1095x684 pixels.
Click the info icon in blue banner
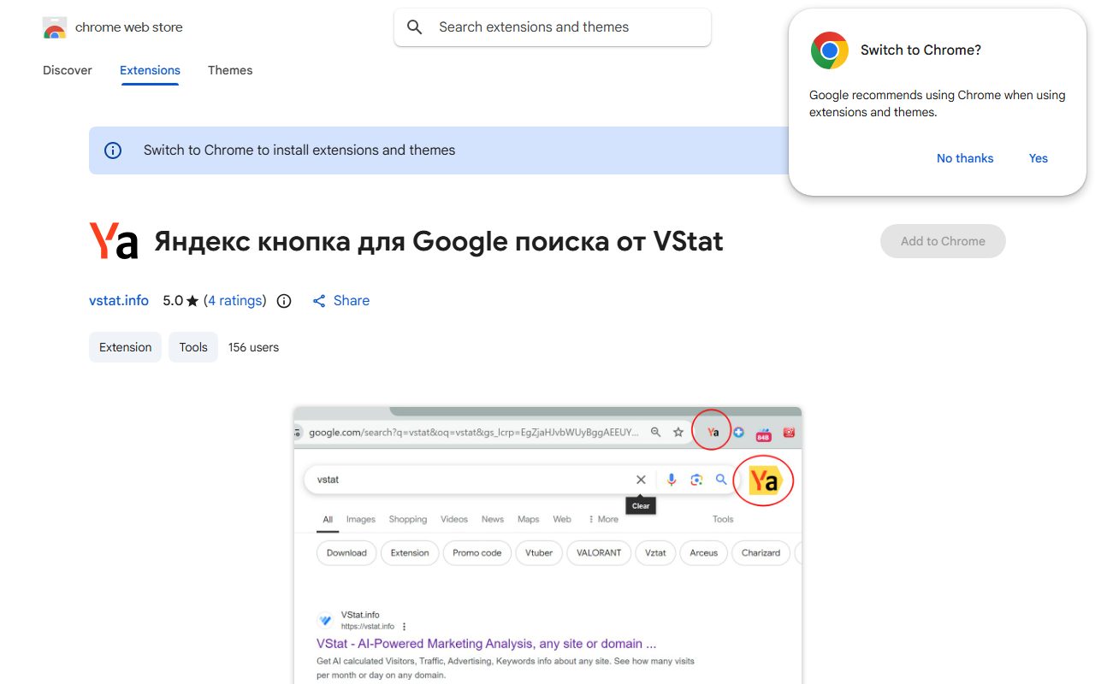click(x=113, y=150)
